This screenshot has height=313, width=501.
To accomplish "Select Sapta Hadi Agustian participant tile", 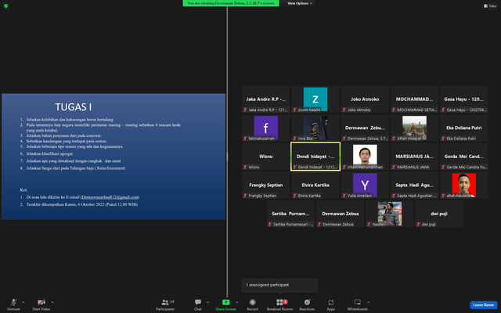I will click(x=414, y=185).
